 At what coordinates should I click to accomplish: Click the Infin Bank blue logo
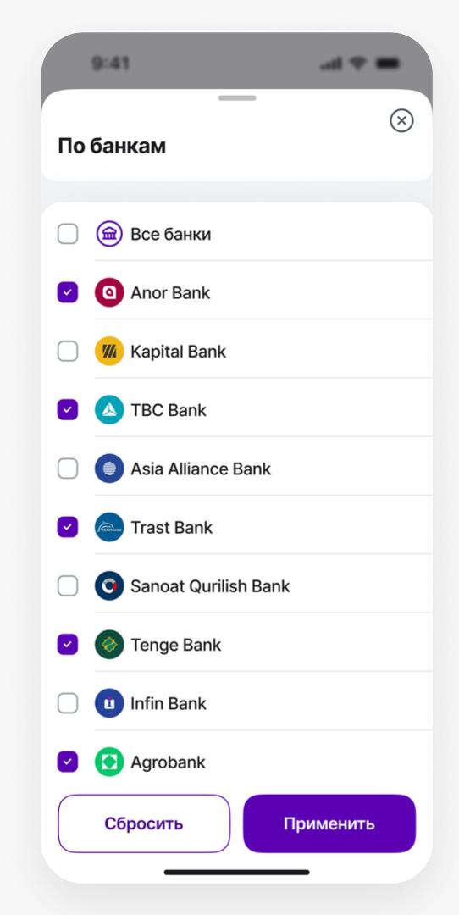pos(109,703)
